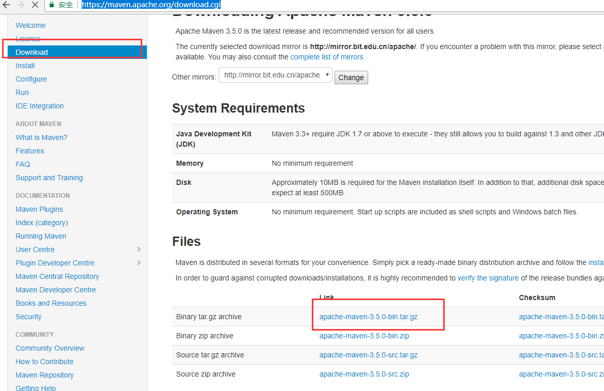This screenshot has width=604, height=391.
Task: Open Community Overview link
Action: (50, 348)
